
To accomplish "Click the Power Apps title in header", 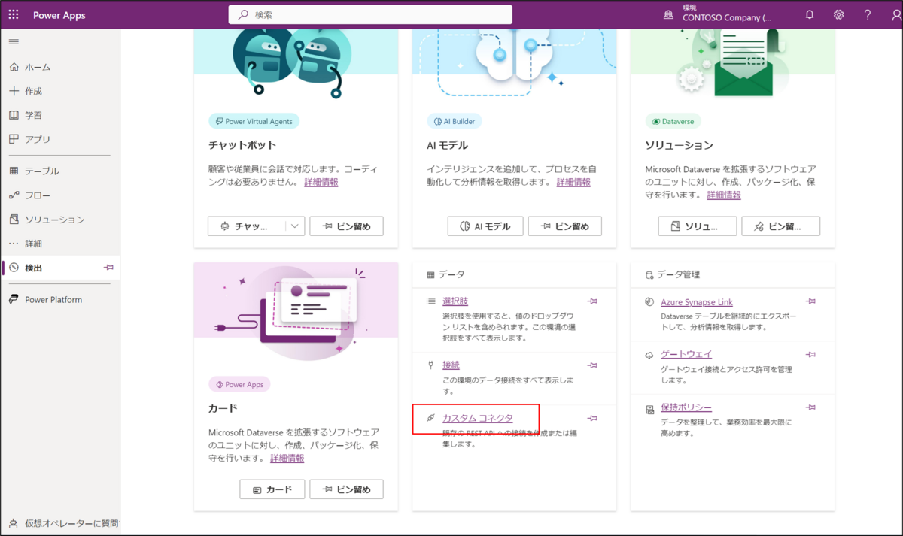I will point(59,15).
